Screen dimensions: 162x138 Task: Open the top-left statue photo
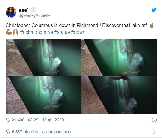click(x=43, y=57)
